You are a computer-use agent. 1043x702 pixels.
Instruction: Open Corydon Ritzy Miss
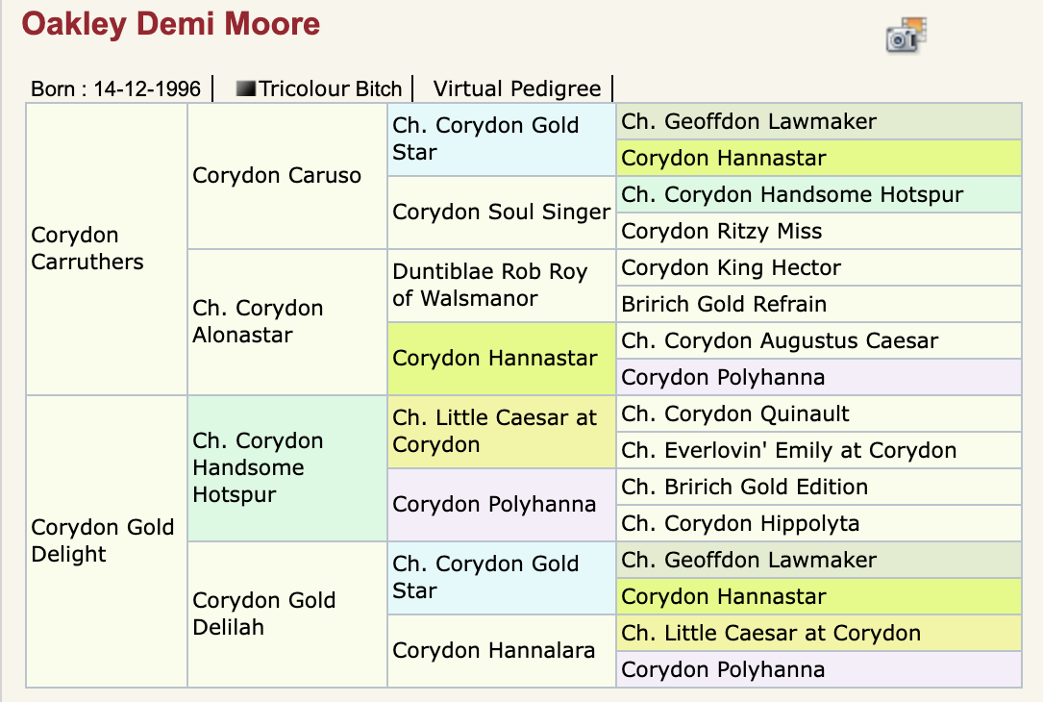tap(722, 231)
